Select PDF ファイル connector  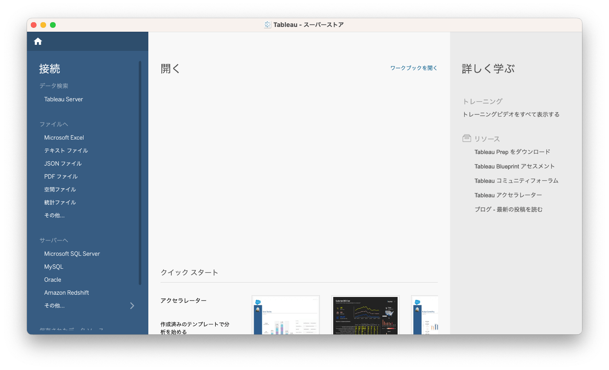click(x=61, y=177)
